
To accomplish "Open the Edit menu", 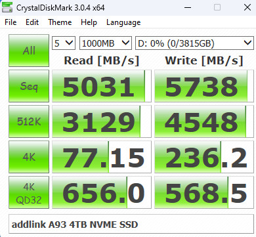I will (32, 22).
